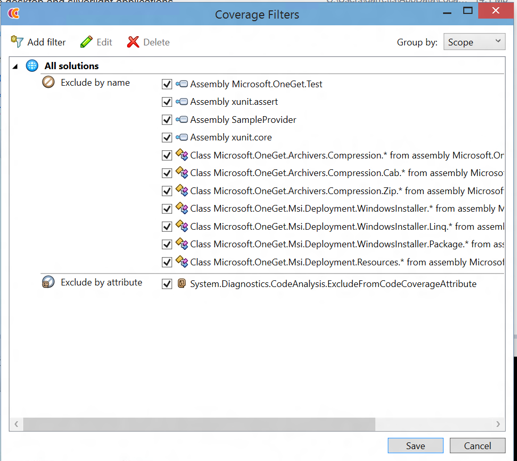Image resolution: width=517 pixels, height=461 pixels.
Task: Click the class icon for Deployment.Resources.* filter
Action: [181, 261]
